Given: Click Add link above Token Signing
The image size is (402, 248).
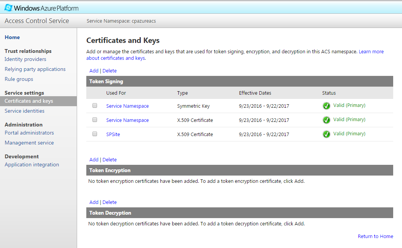Looking at the screenshot, I should [94, 71].
